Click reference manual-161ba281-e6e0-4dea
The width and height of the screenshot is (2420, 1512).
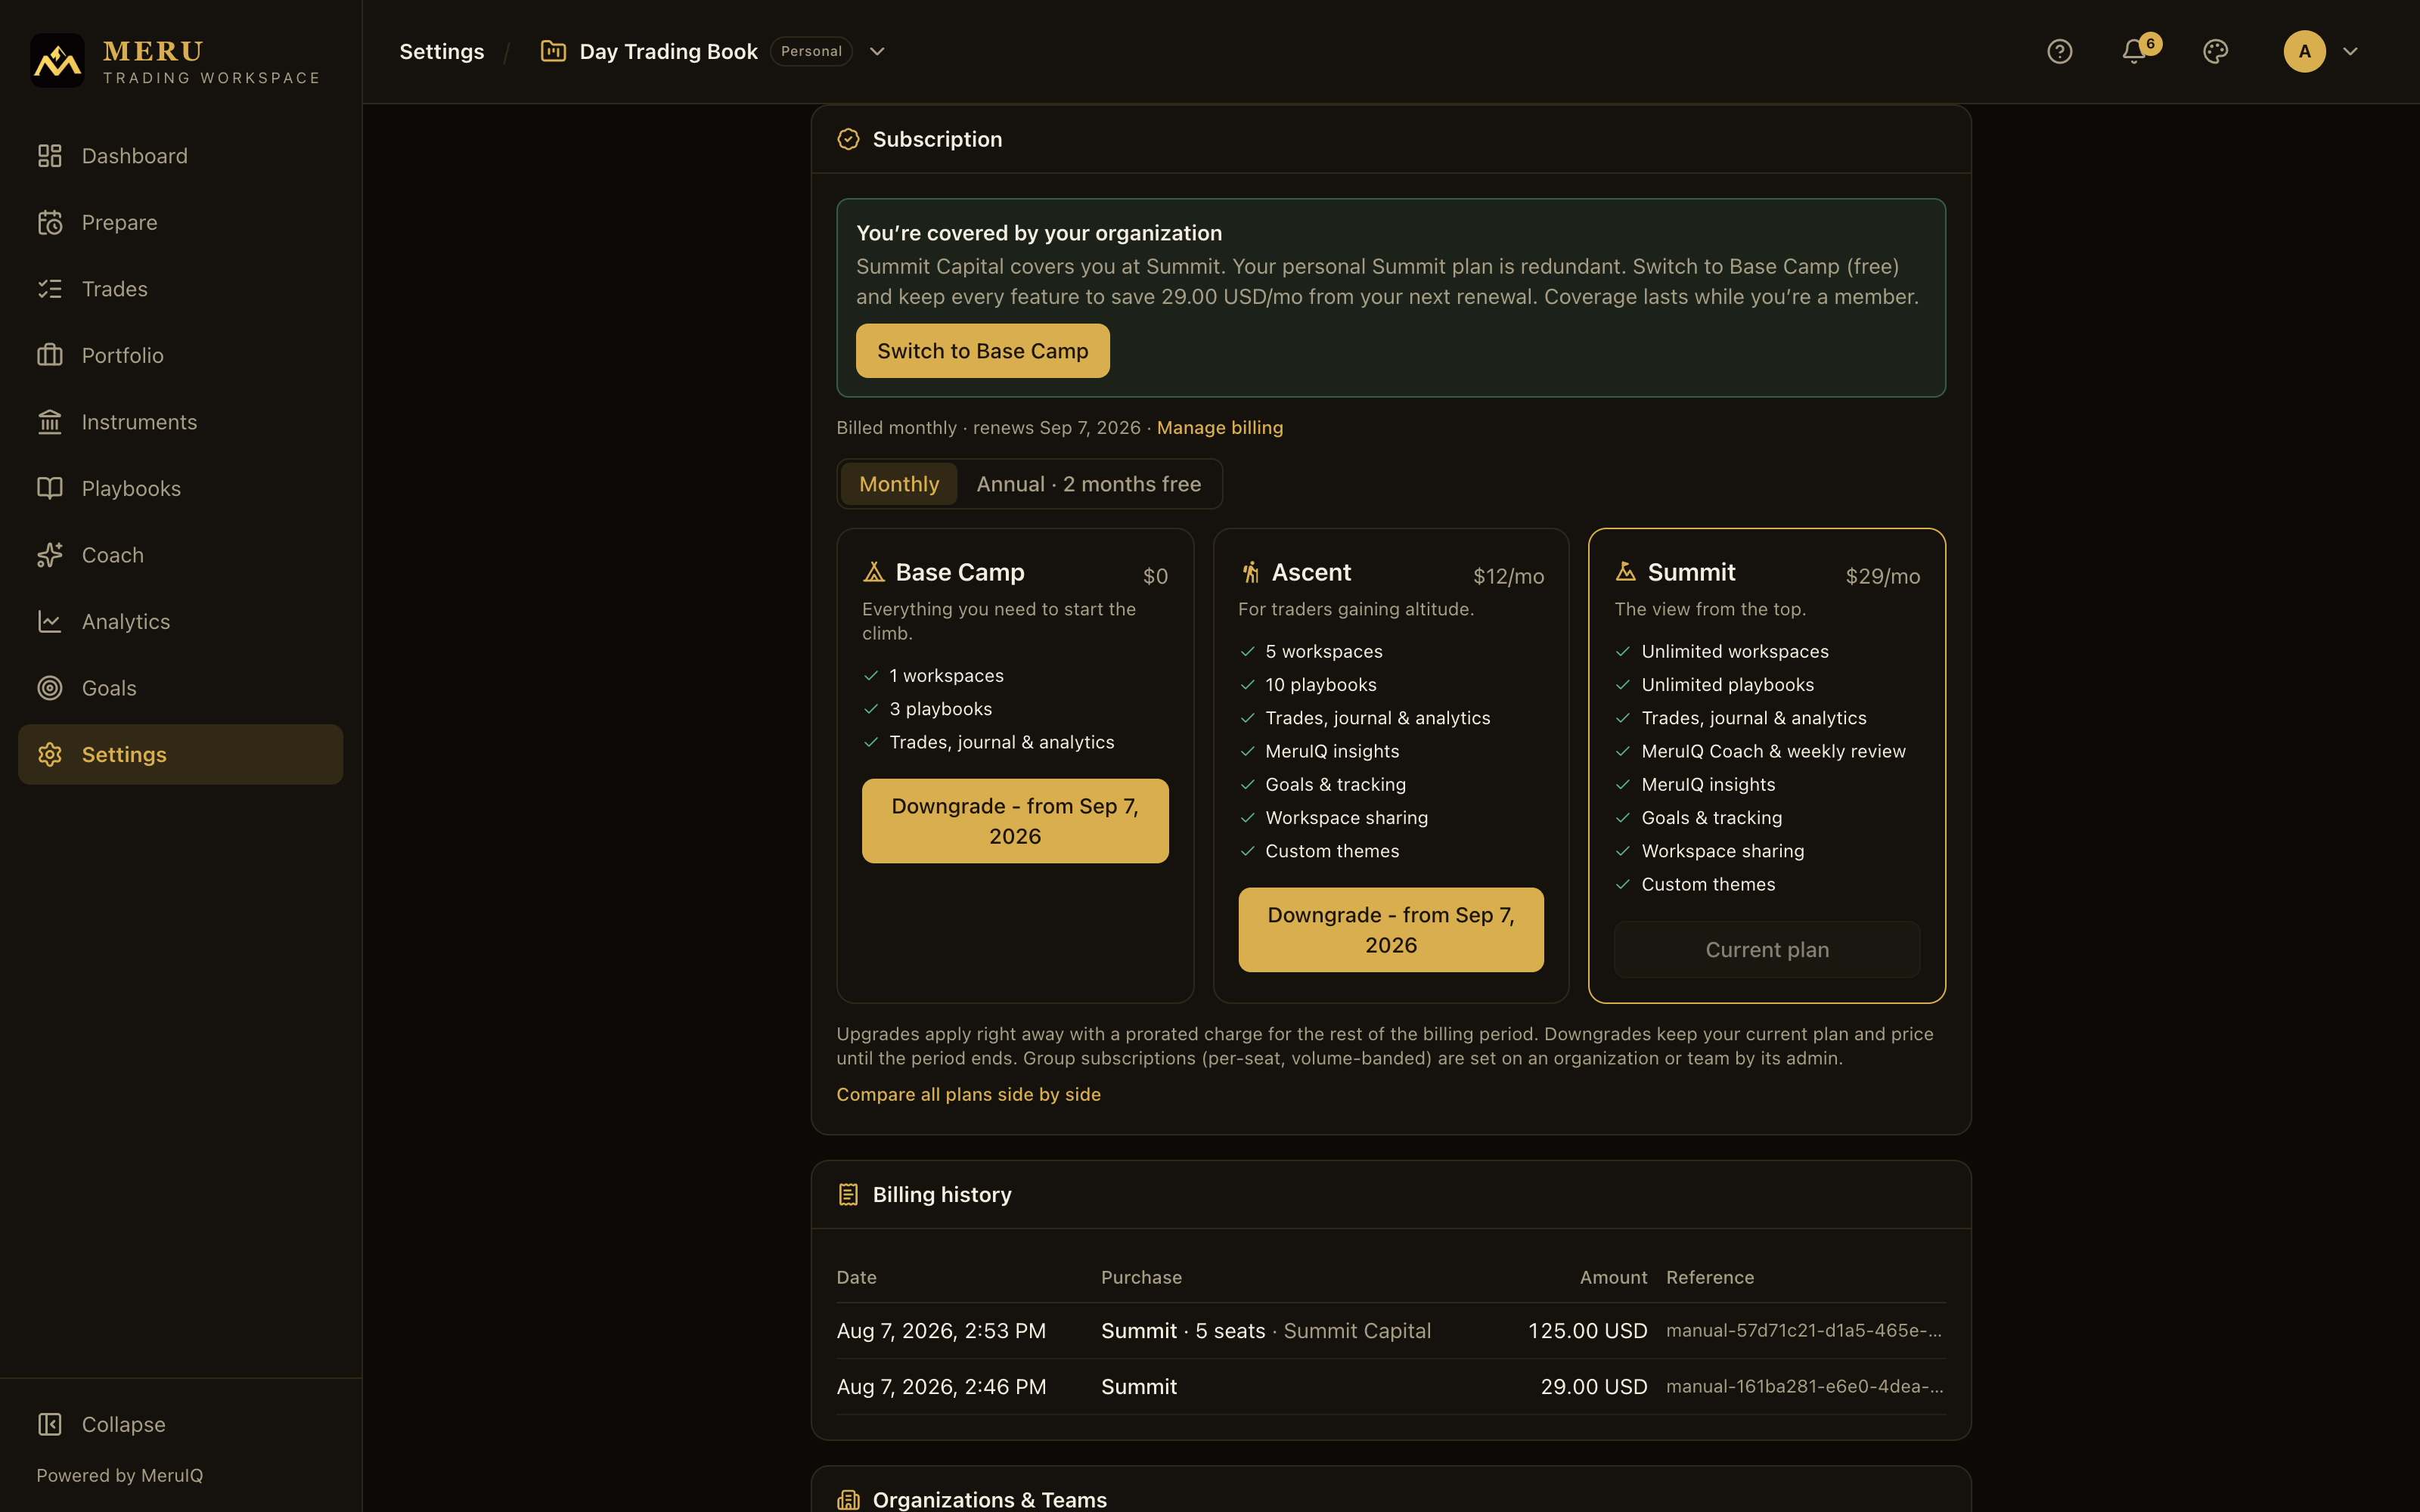1804,1387
